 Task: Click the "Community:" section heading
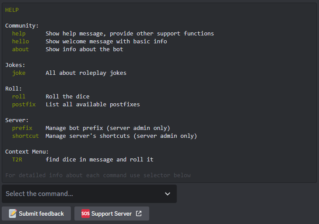coord(22,26)
